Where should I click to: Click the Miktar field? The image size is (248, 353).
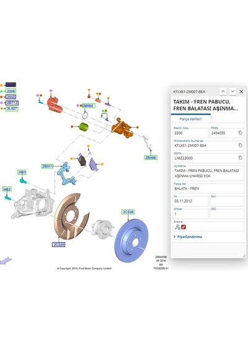191,214
